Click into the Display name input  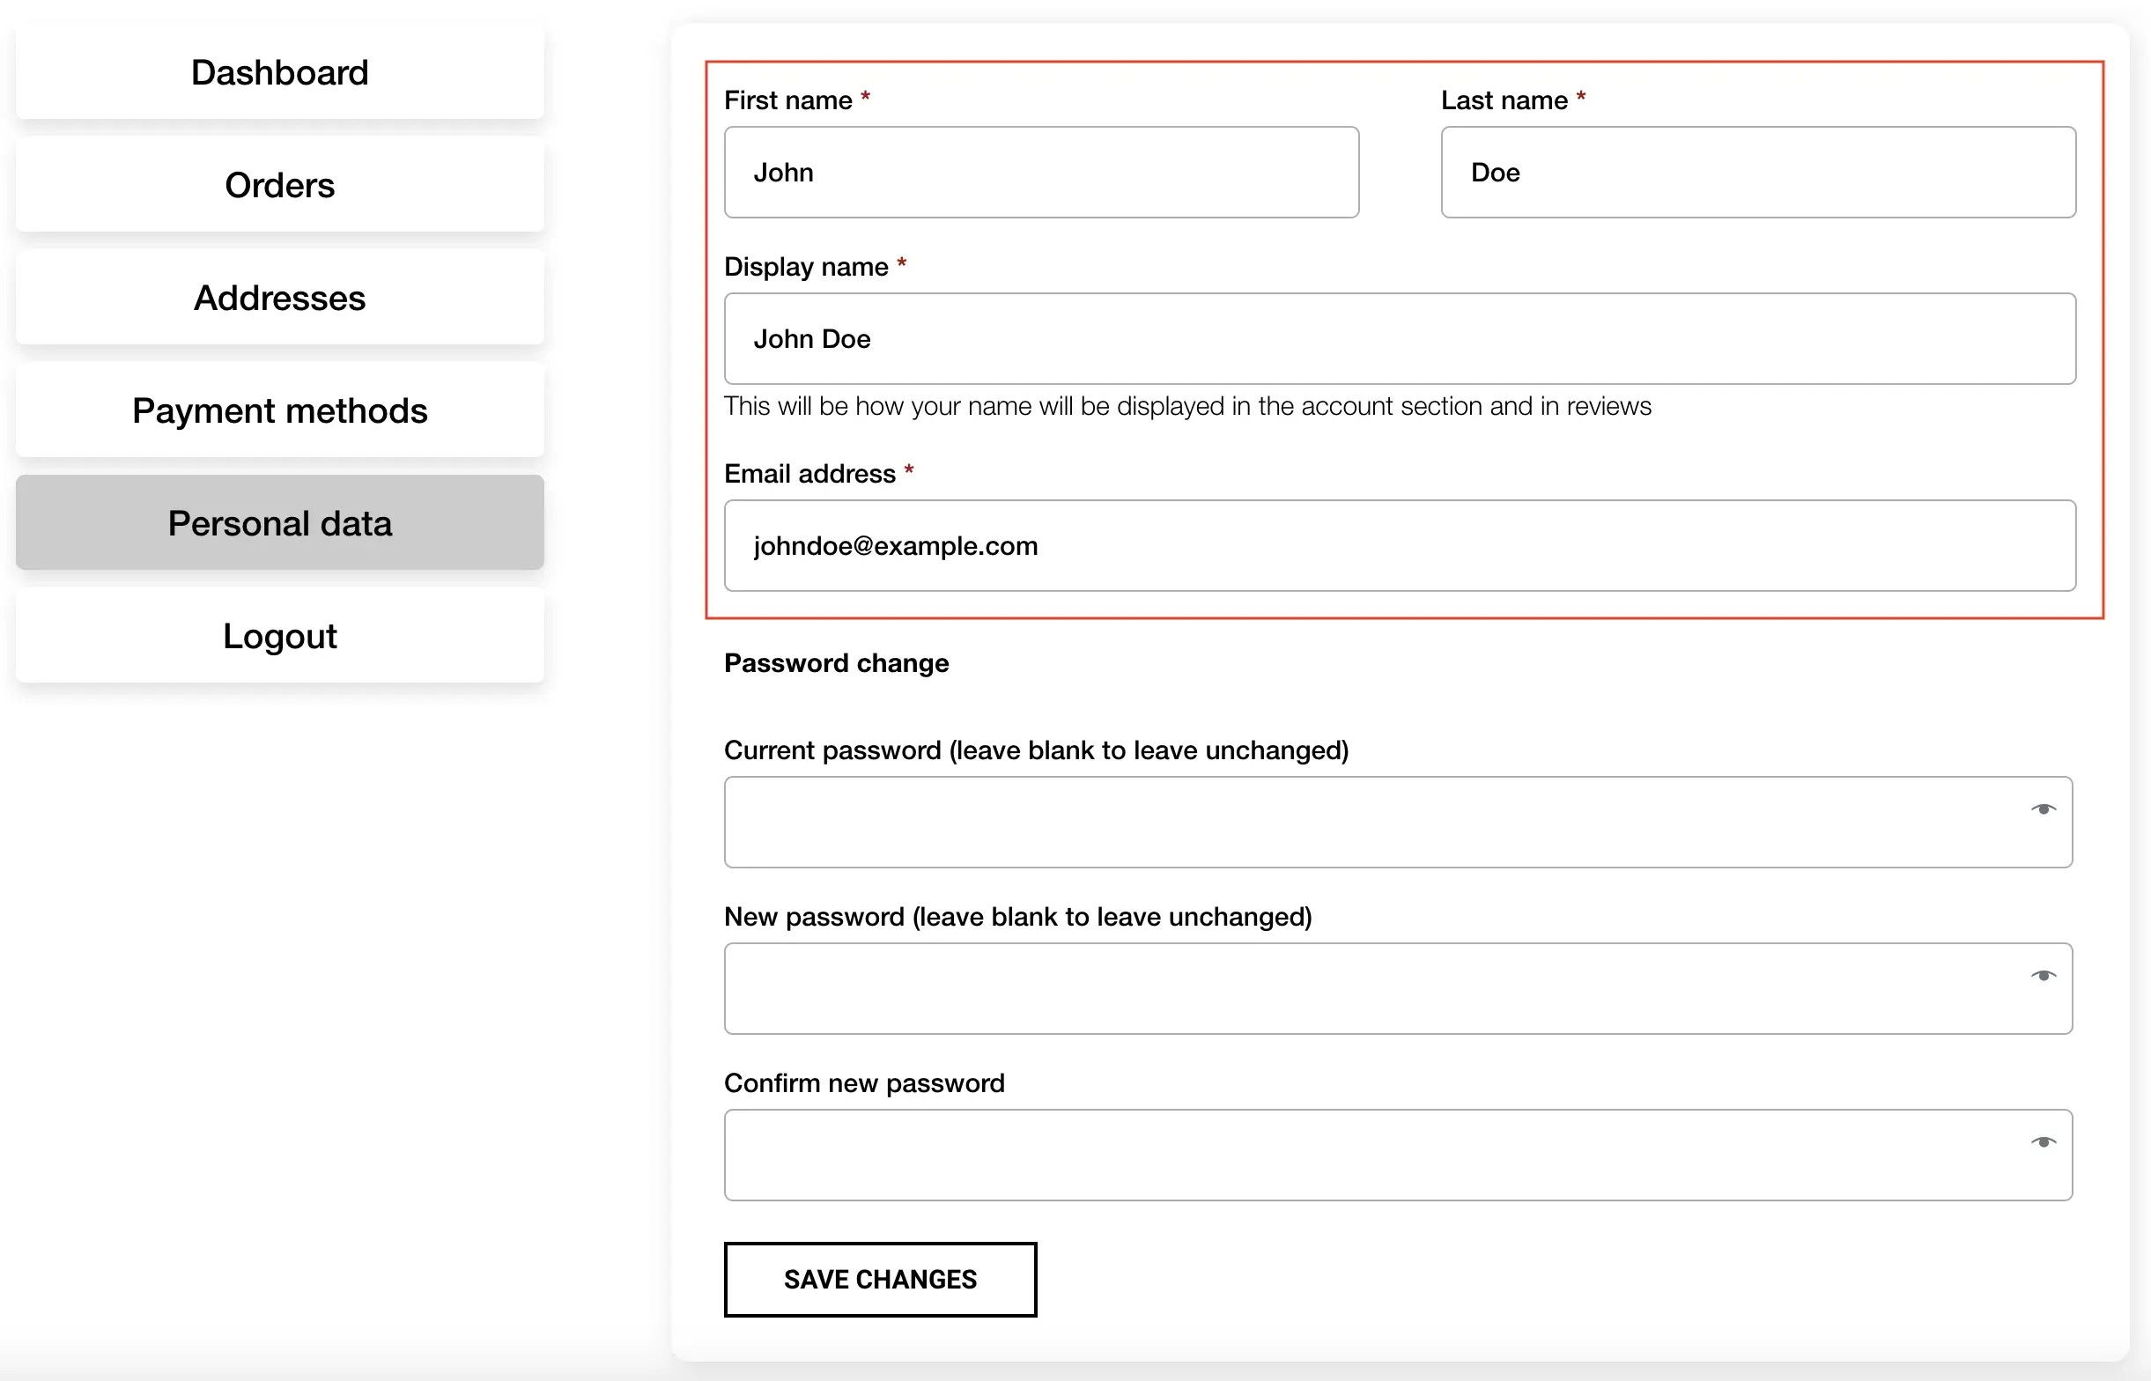click(x=1399, y=339)
